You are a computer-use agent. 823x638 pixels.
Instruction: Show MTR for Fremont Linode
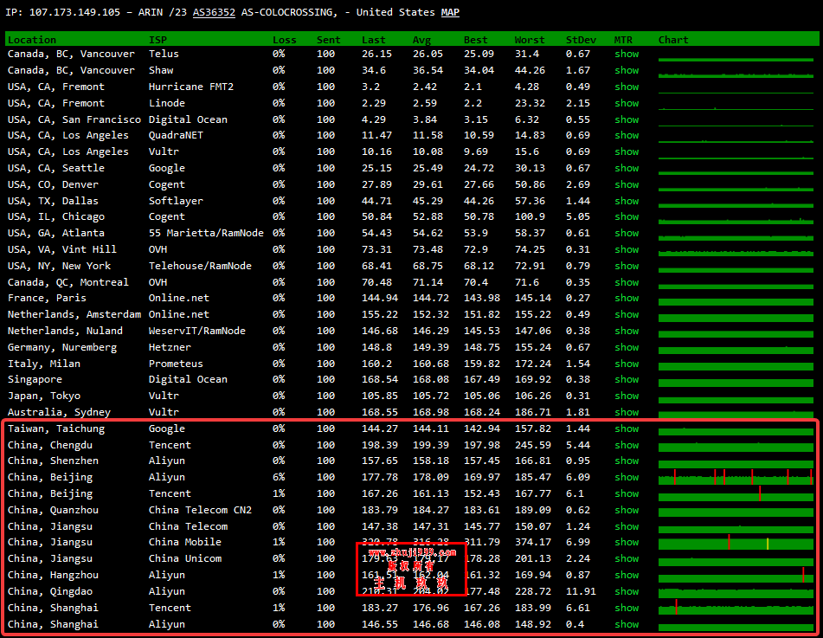tap(627, 103)
